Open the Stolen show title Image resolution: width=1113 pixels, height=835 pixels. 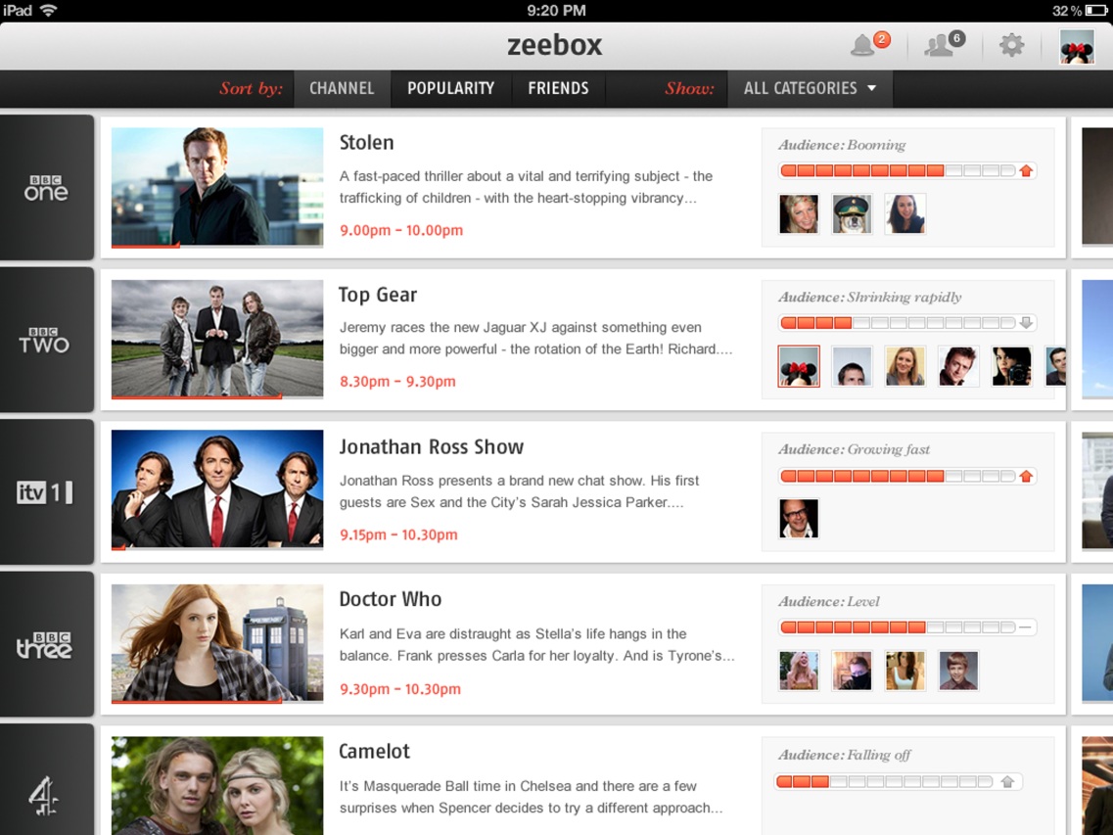(x=366, y=143)
